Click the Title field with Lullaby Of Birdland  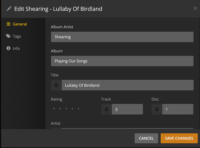coord(127,85)
